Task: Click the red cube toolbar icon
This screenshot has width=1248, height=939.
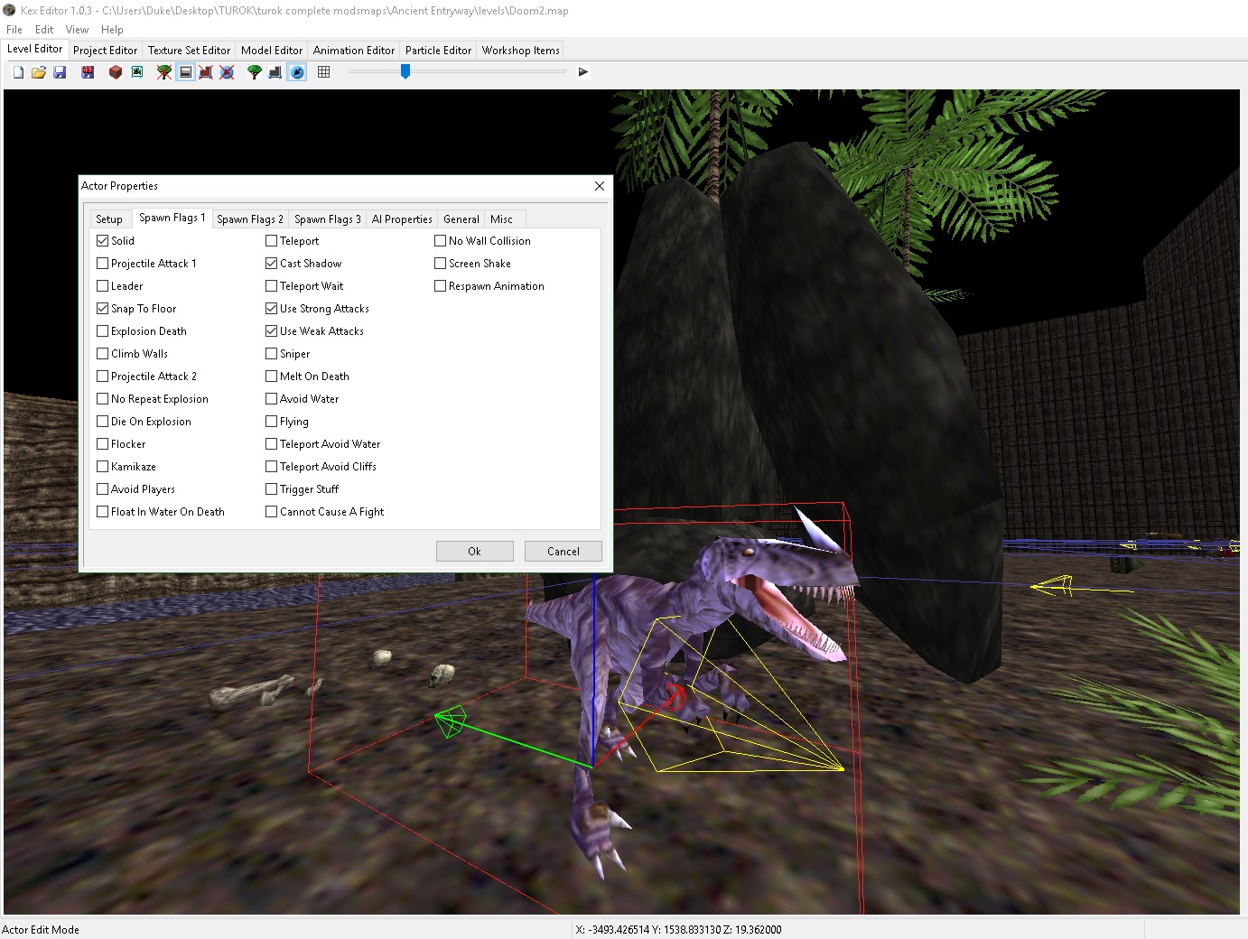Action: click(116, 72)
